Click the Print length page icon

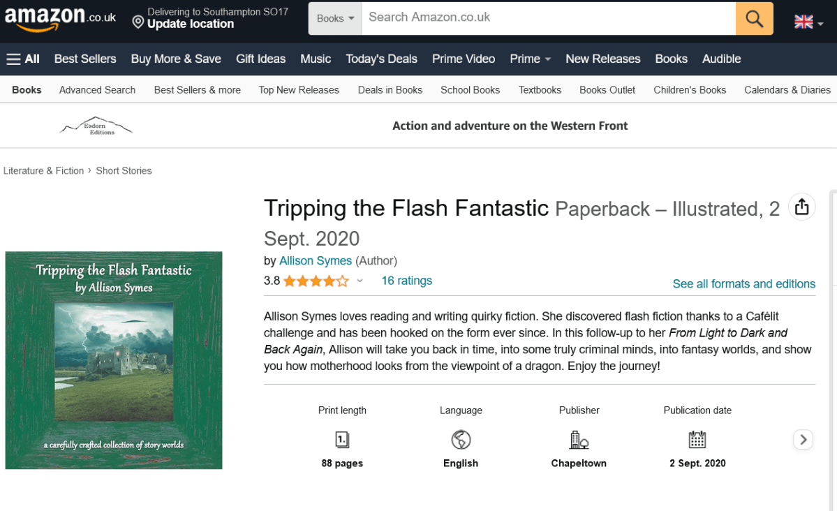pos(342,440)
